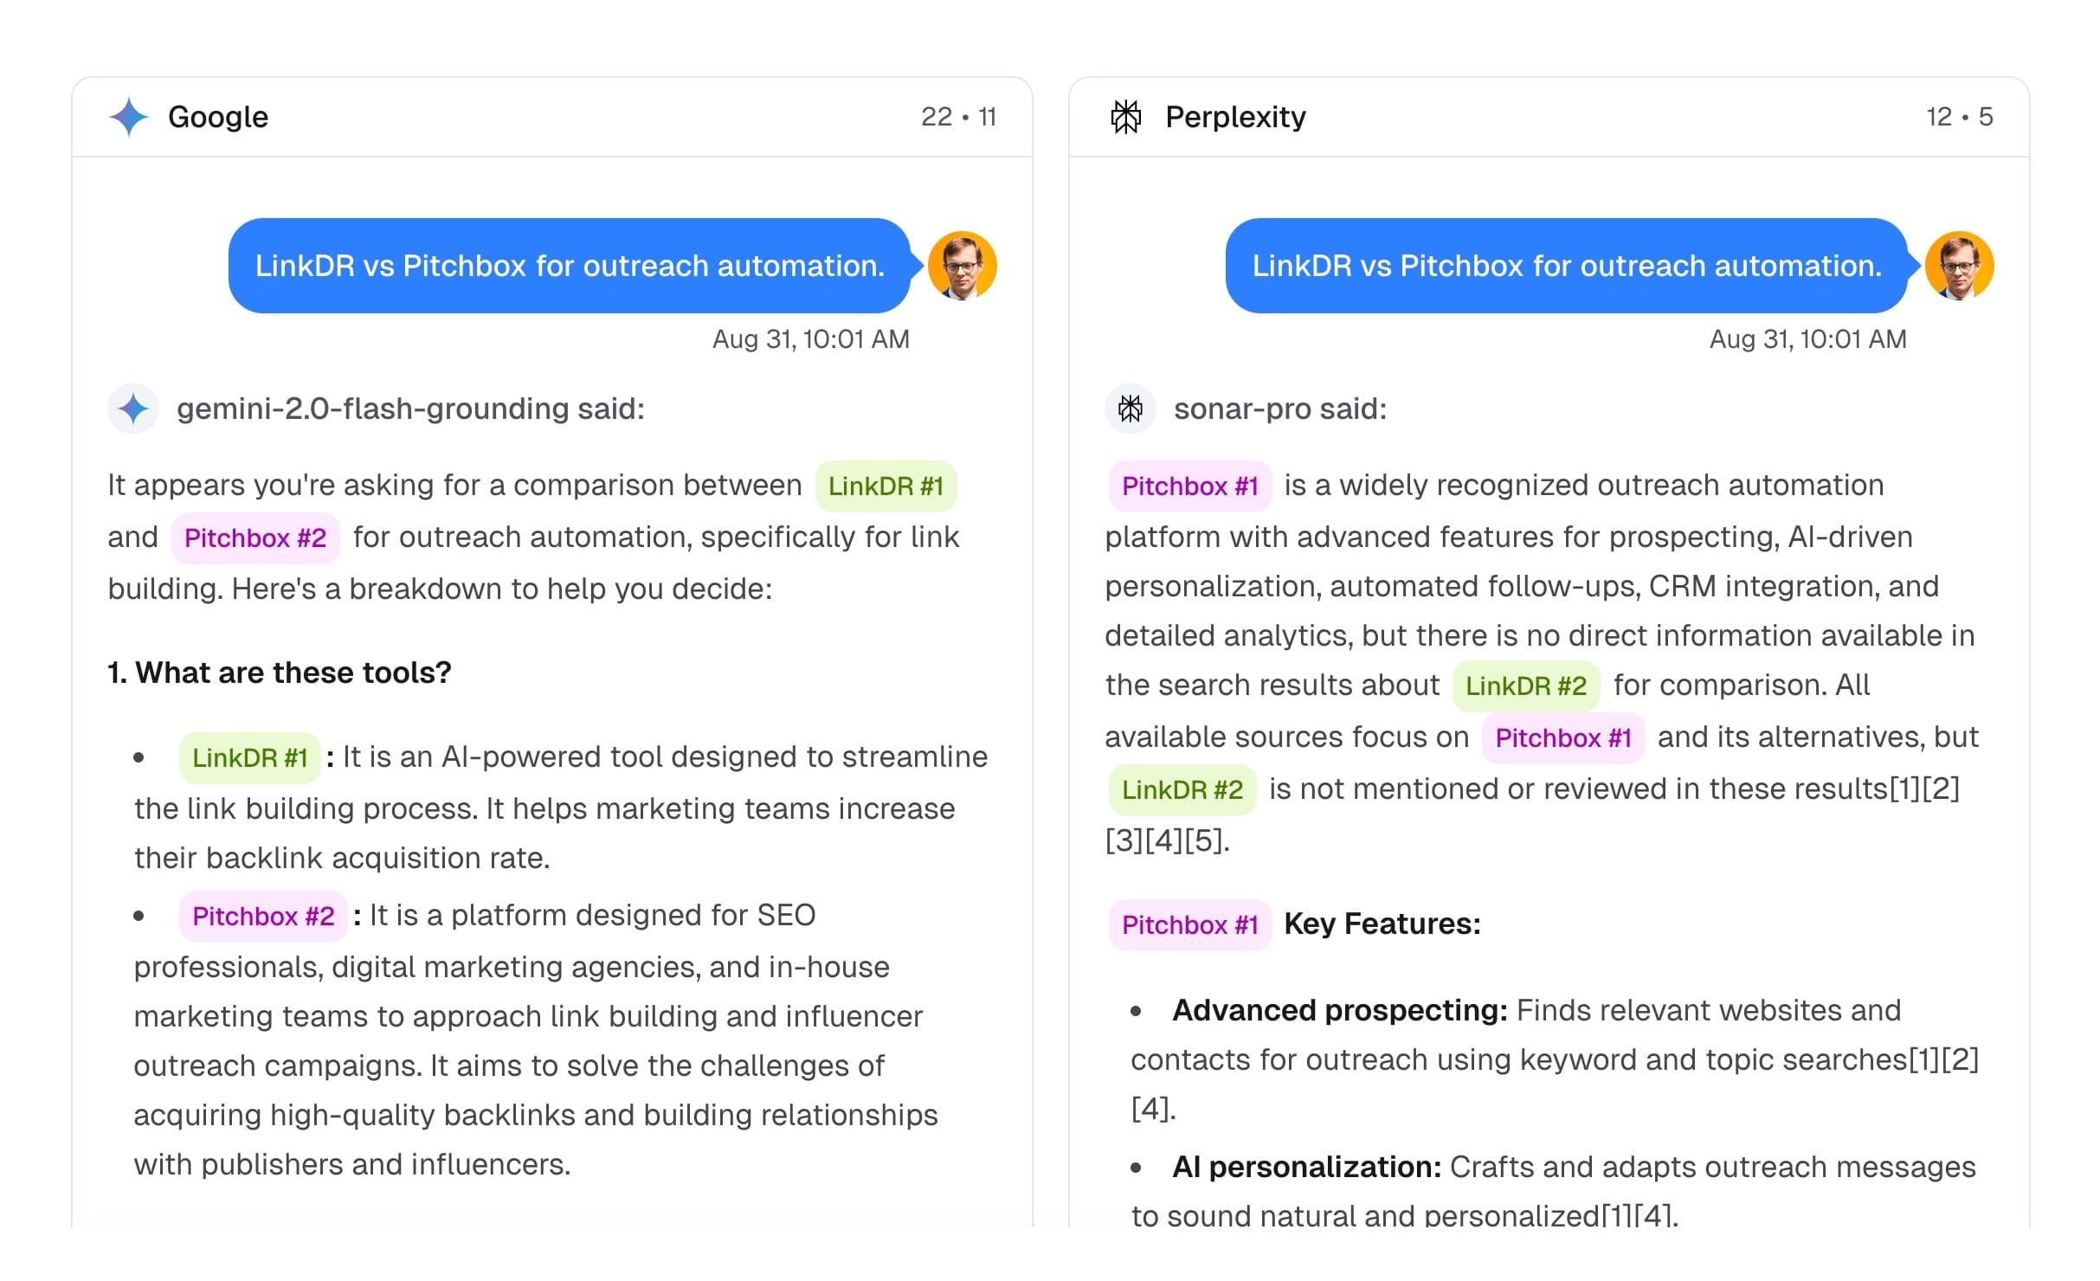Click the 'AI personalization:' bold text
Screen dimensions: 2100x1281
(x=1306, y=1167)
